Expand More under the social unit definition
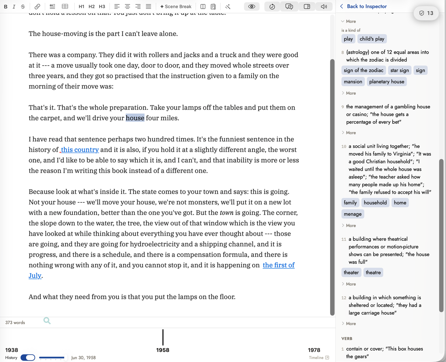 pyautogui.click(x=349, y=225)
